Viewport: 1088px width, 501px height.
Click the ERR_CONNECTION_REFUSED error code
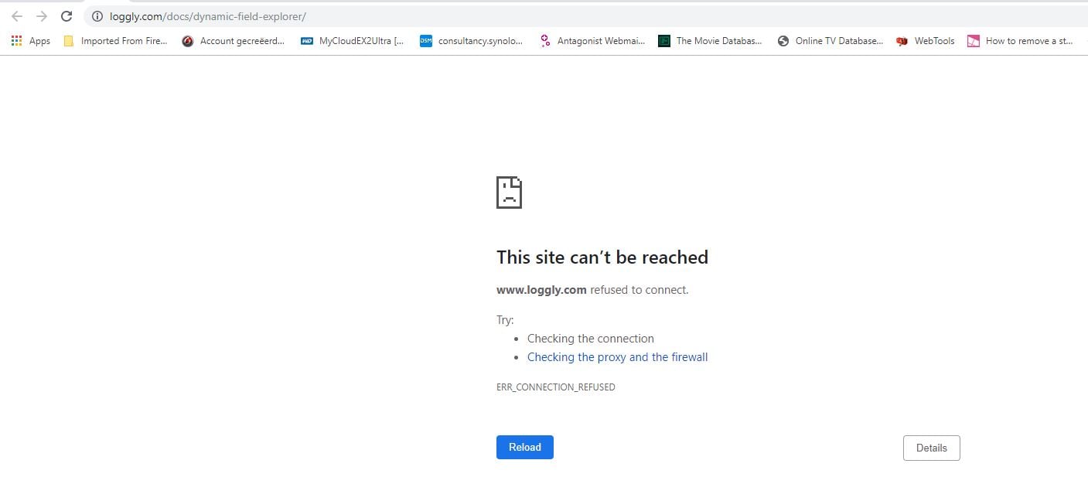point(556,387)
